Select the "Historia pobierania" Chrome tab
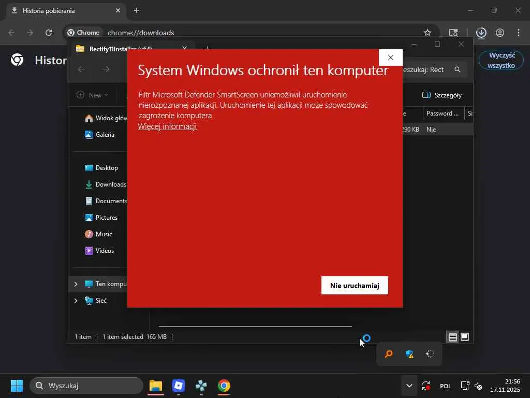530x398 pixels. [x=66, y=11]
